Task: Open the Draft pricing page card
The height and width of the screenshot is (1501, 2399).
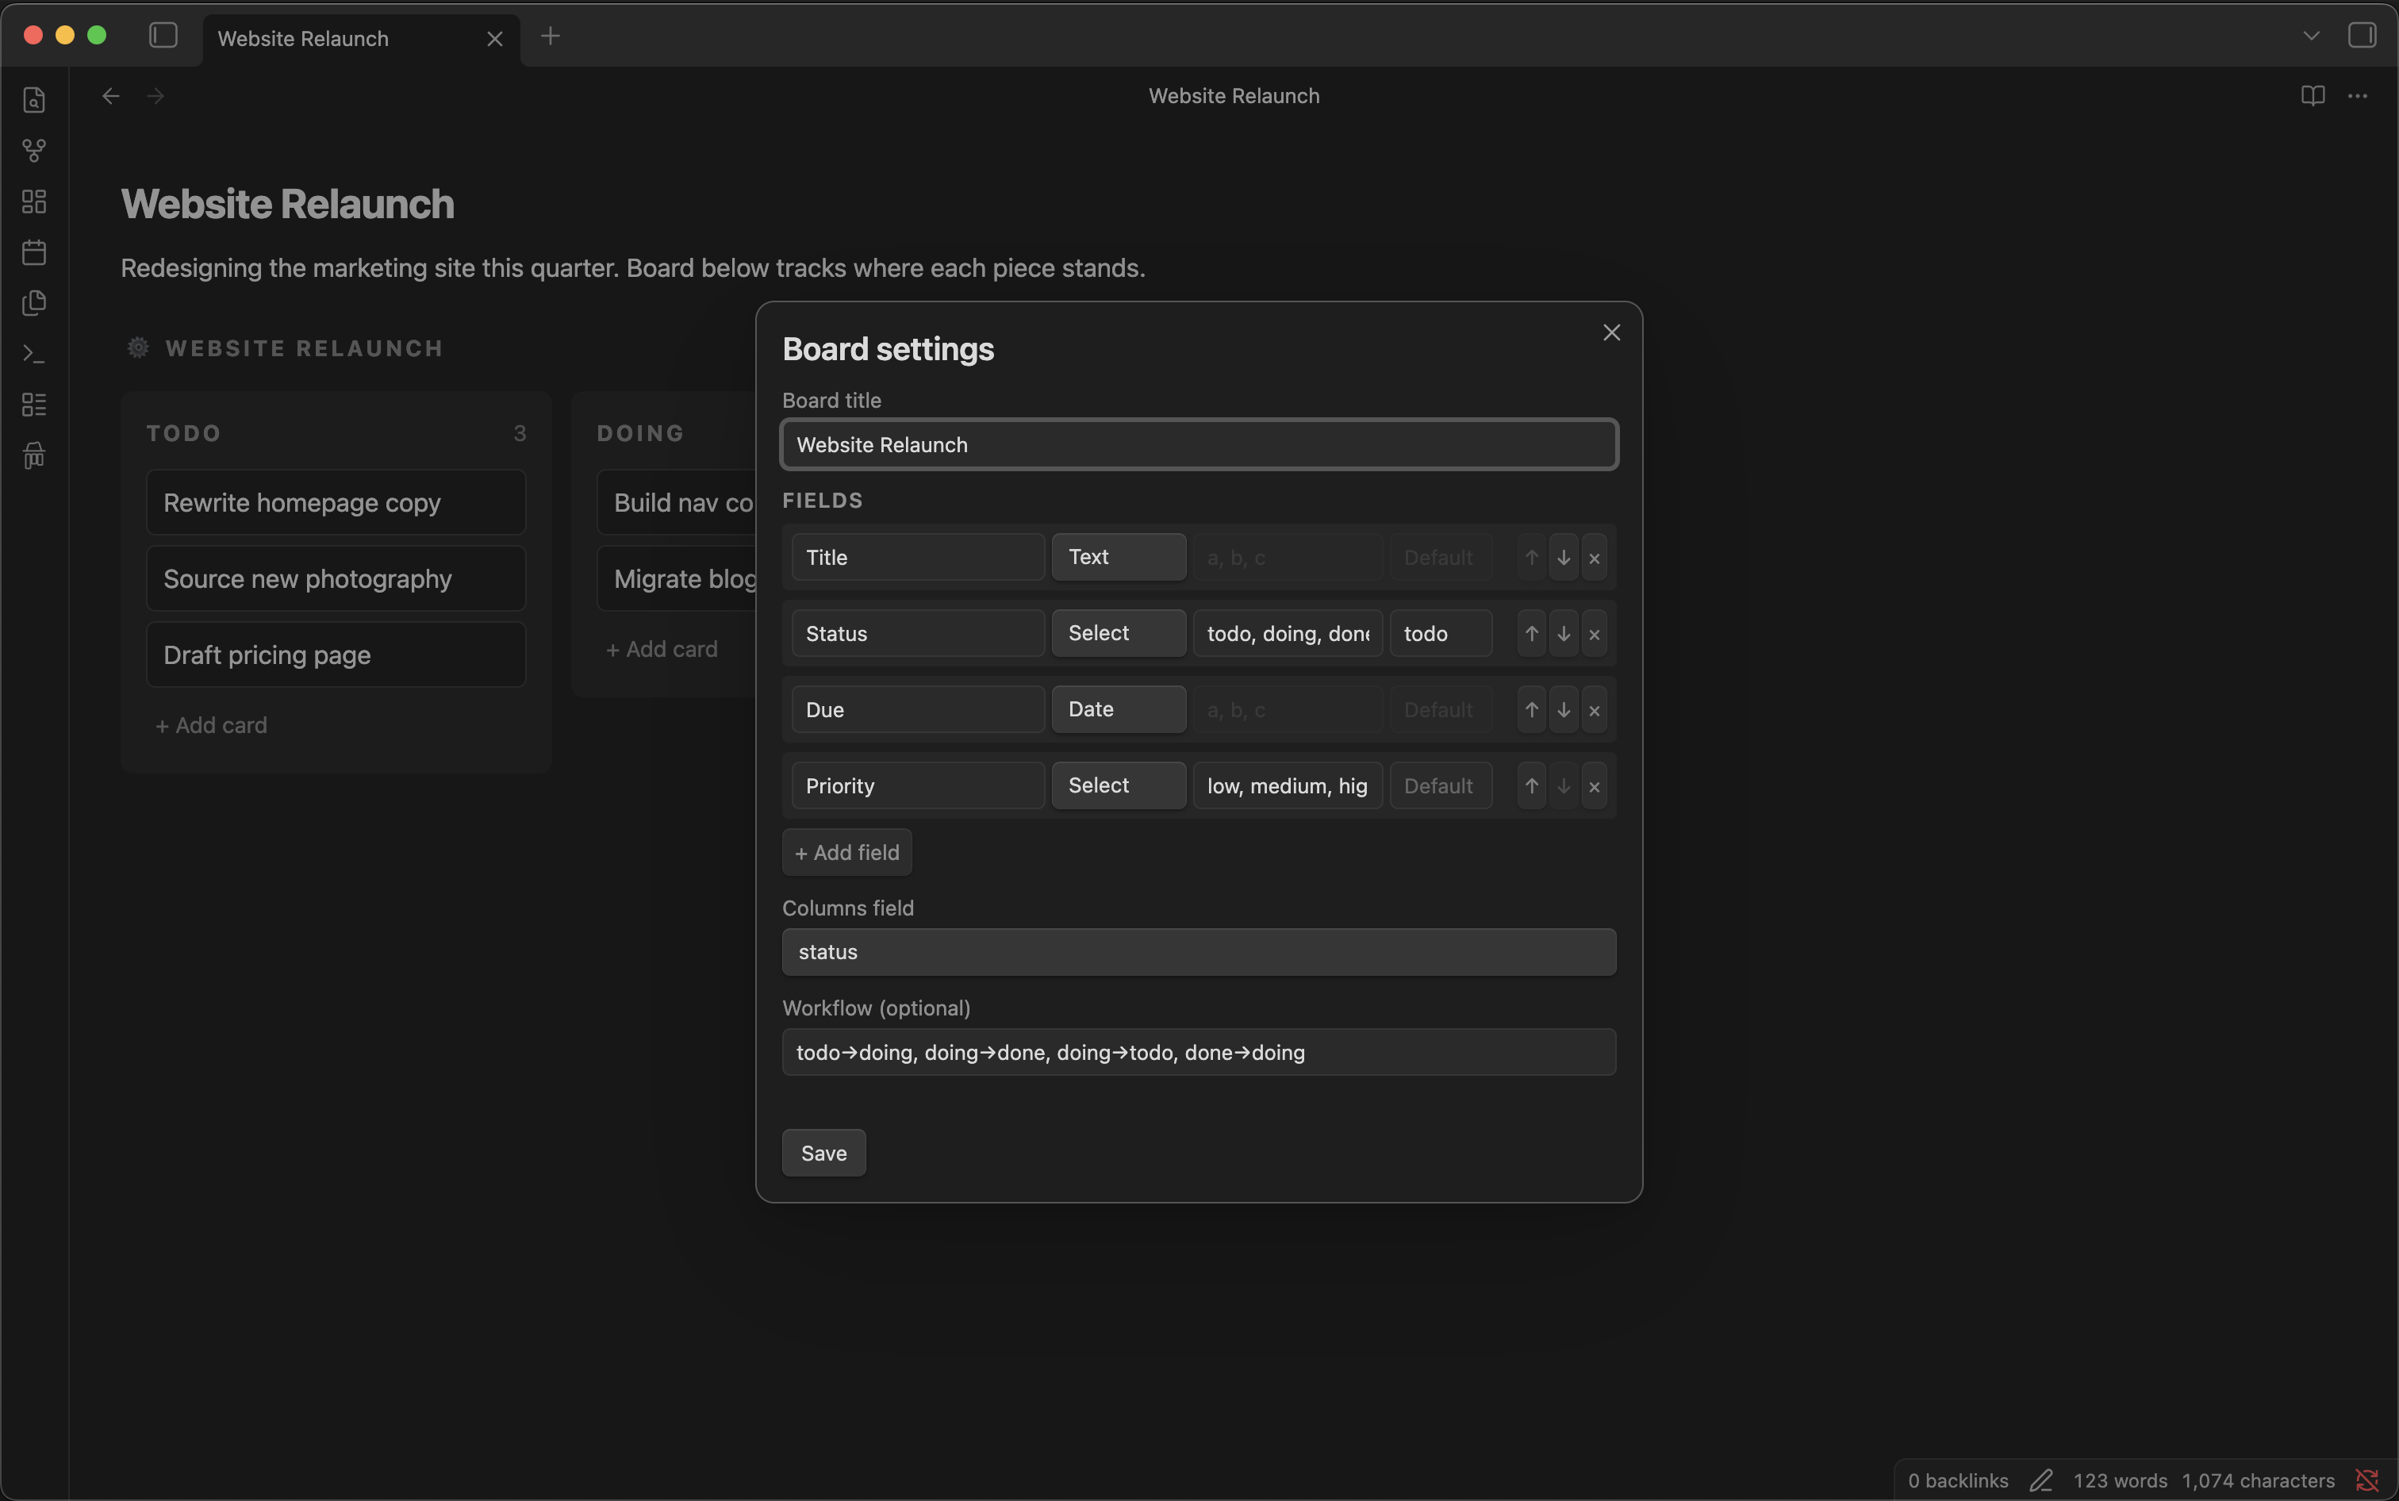Action: coord(336,655)
